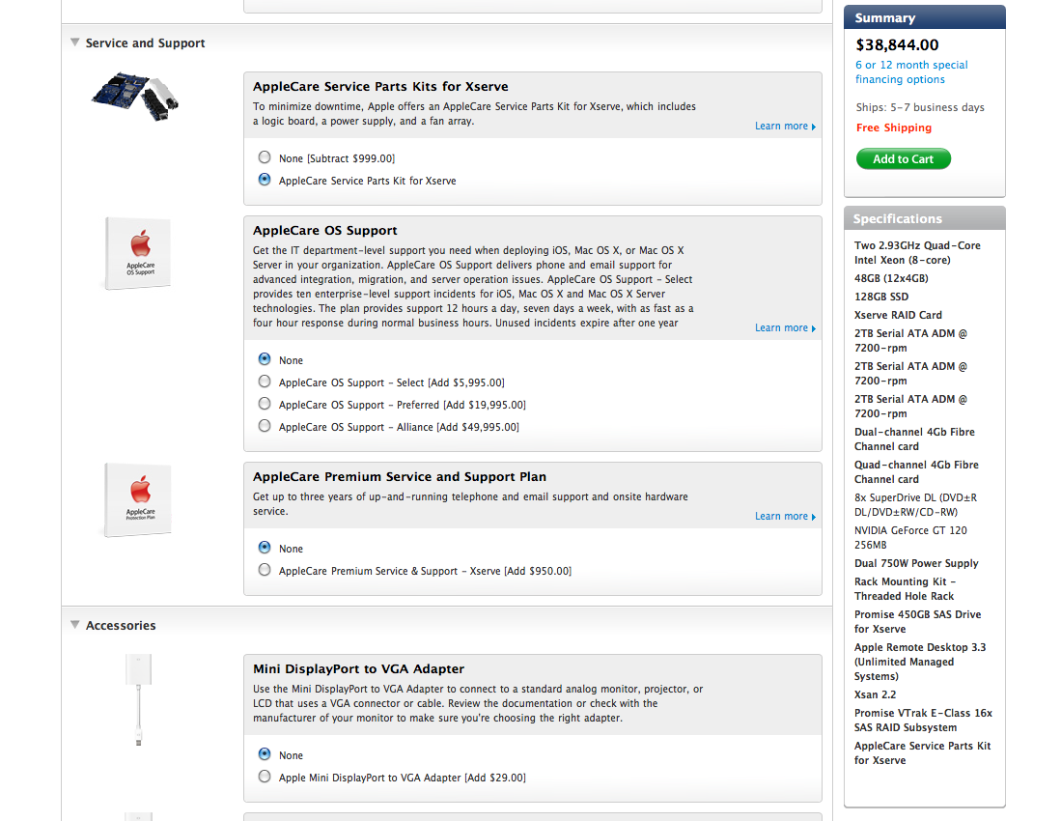Click the Add to Cart button

point(904,159)
